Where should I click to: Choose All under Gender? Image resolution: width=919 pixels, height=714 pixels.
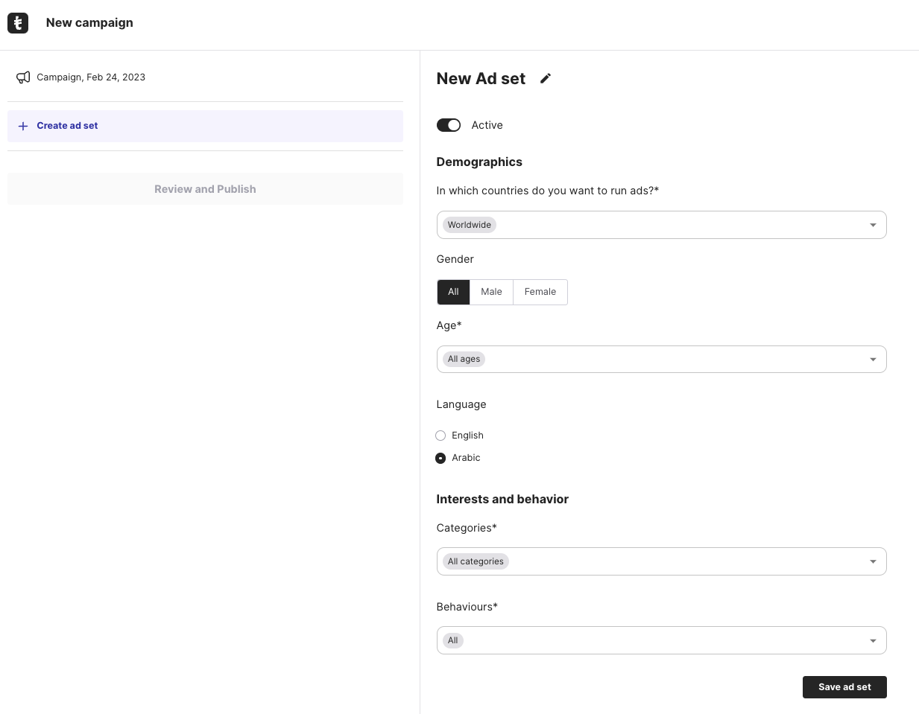pyautogui.click(x=453, y=292)
